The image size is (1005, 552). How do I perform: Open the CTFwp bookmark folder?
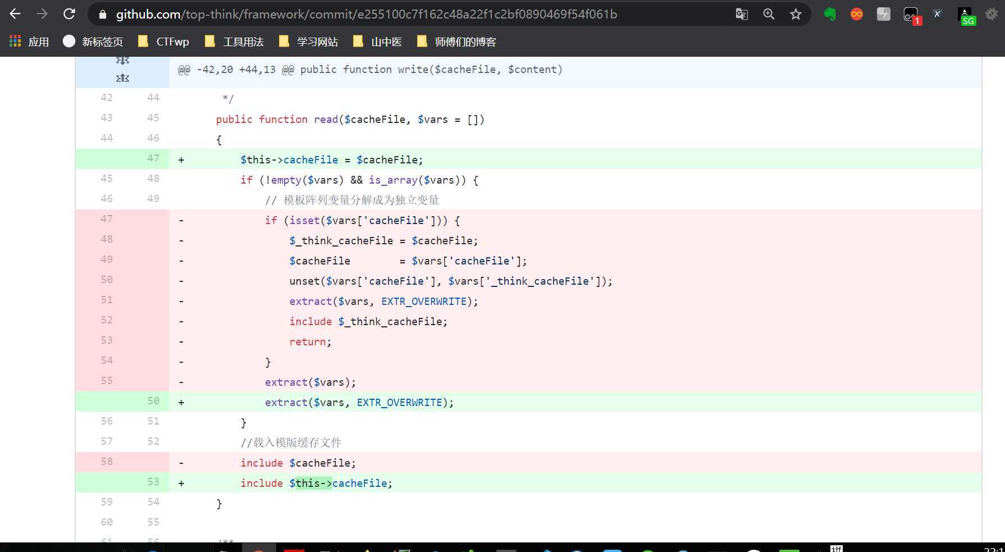click(x=163, y=42)
